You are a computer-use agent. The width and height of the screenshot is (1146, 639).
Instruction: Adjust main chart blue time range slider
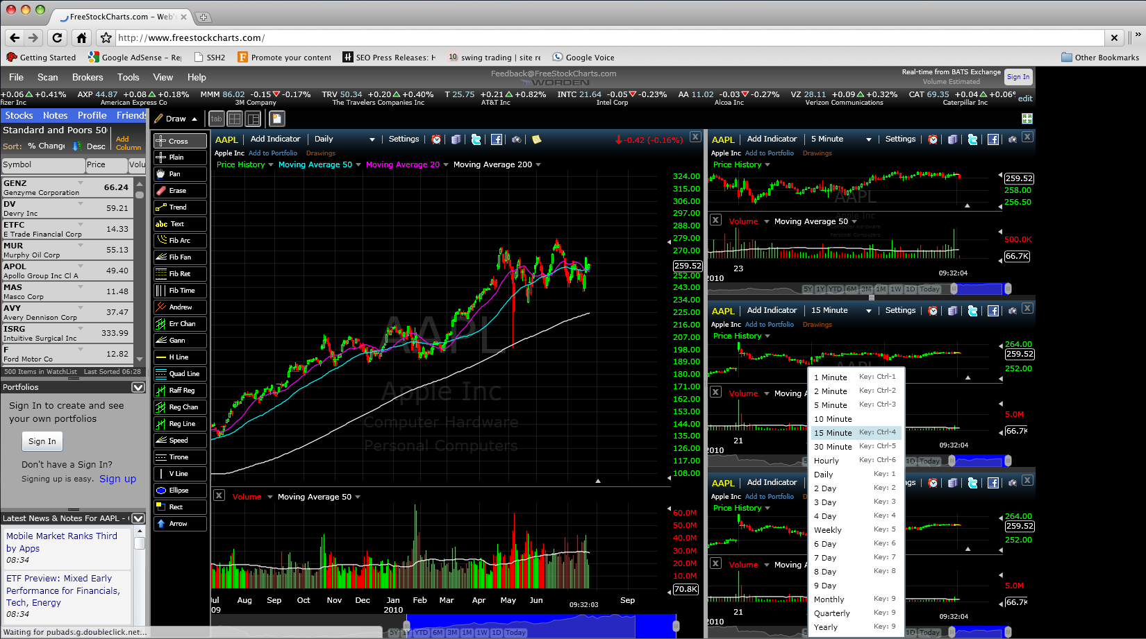click(x=542, y=626)
